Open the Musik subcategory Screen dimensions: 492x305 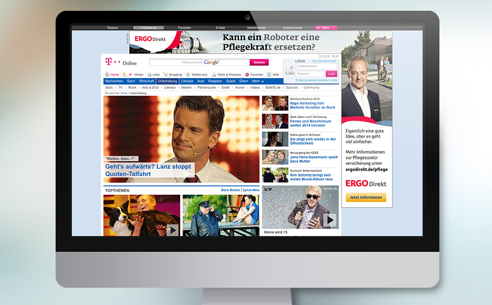tap(132, 88)
